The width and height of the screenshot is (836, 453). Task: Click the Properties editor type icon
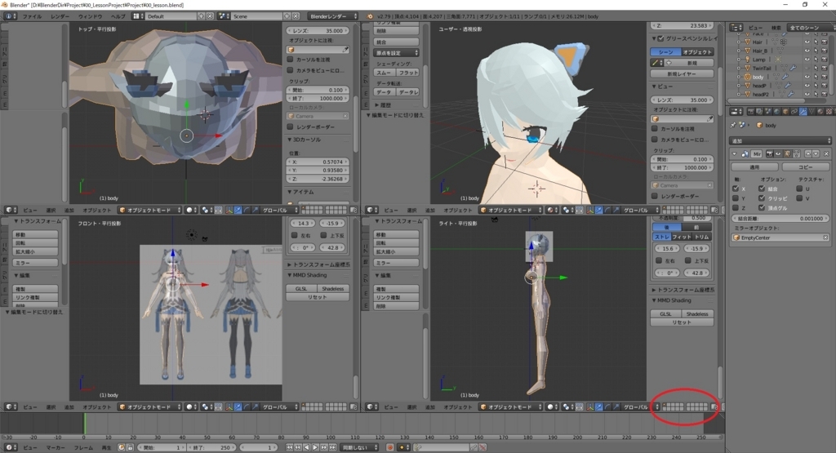tap(736, 111)
